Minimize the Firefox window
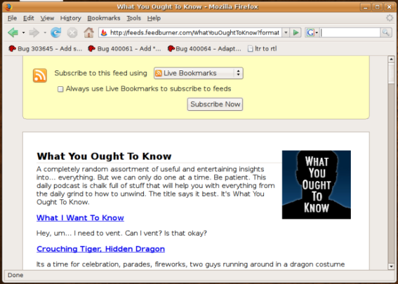Screen dimensions: 398x284 pos(366,7)
